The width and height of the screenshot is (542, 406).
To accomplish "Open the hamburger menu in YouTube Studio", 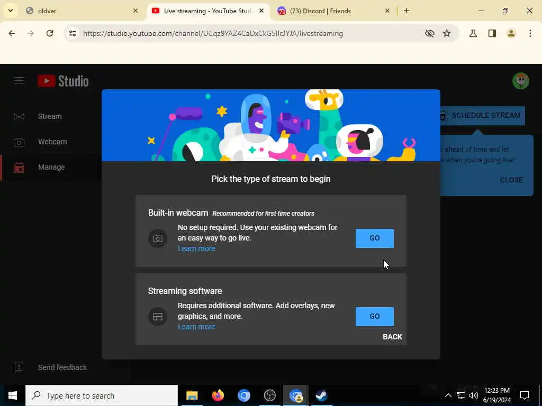I will [19, 81].
